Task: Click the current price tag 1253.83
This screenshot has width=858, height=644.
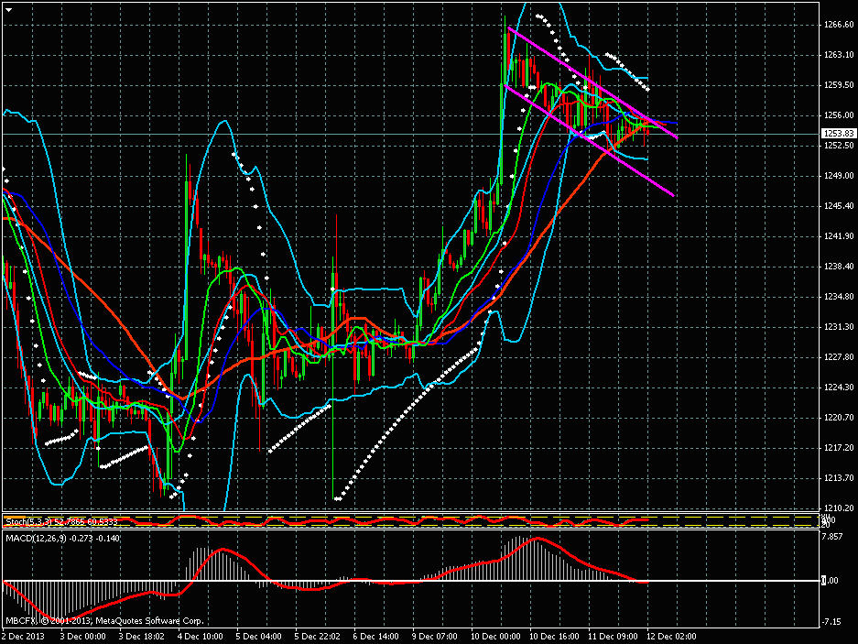Action: [x=838, y=134]
